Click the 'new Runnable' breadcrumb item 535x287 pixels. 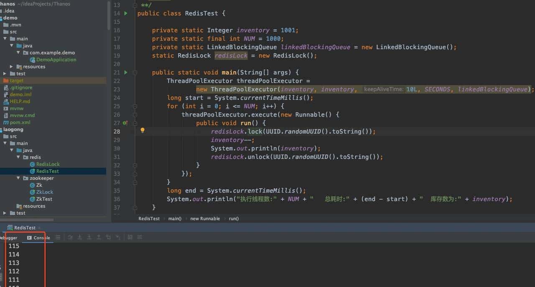[205, 218]
